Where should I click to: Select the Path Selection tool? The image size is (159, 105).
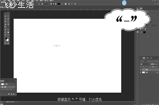(8, 30)
